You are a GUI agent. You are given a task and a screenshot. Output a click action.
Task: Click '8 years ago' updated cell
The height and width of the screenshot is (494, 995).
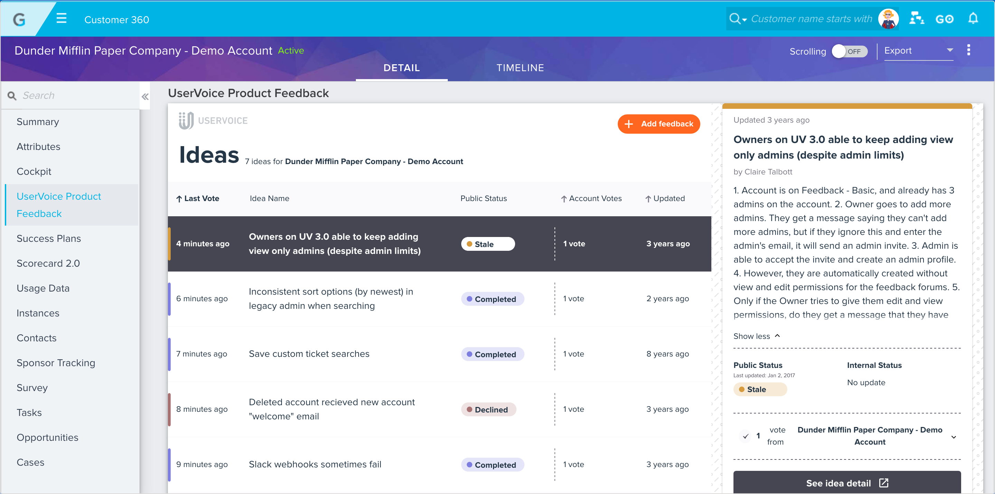click(x=667, y=354)
